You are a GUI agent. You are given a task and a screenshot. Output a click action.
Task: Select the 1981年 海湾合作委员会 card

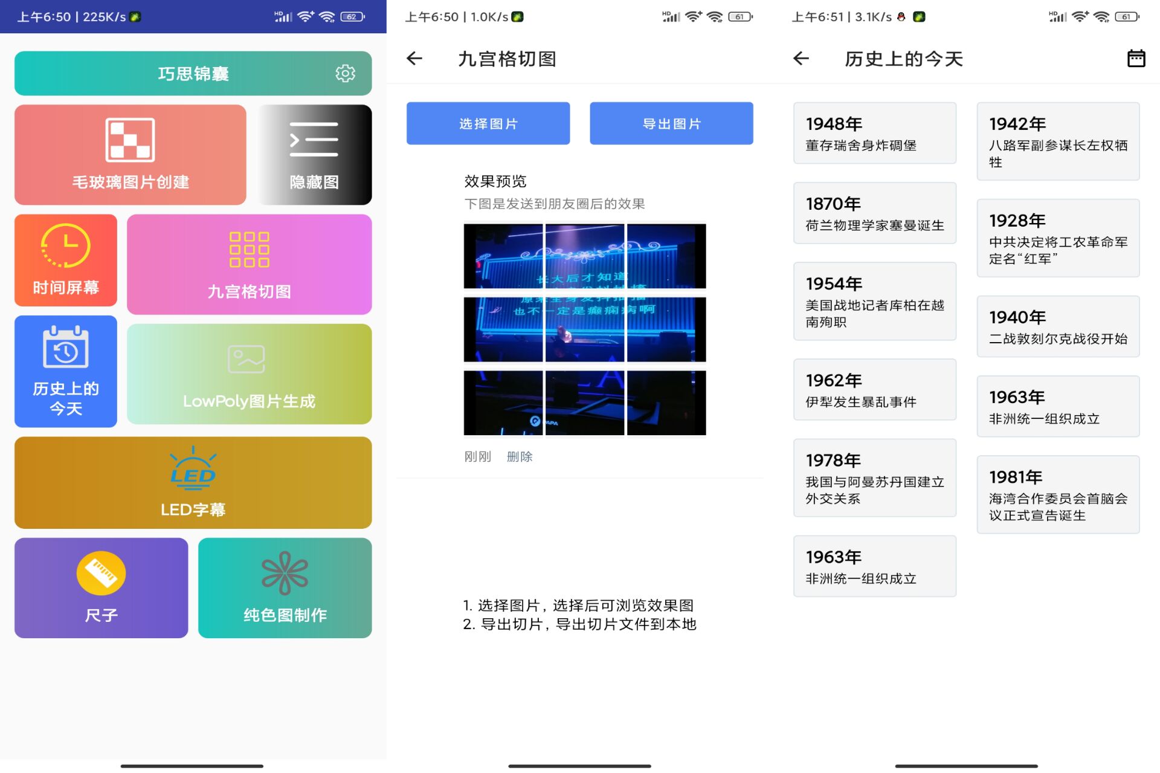1058,494
